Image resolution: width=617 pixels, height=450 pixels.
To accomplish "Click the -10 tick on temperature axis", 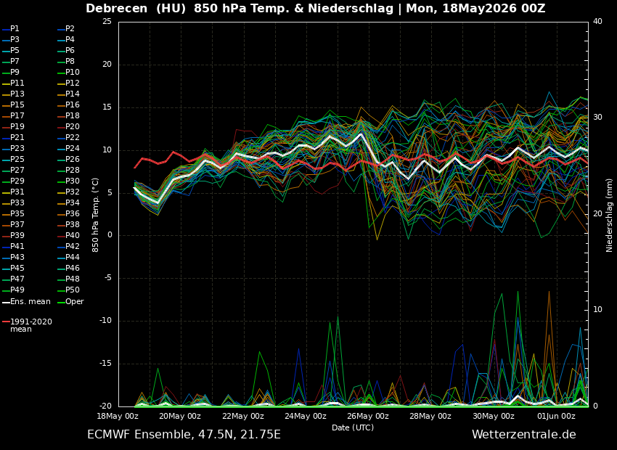I will (105, 321).
